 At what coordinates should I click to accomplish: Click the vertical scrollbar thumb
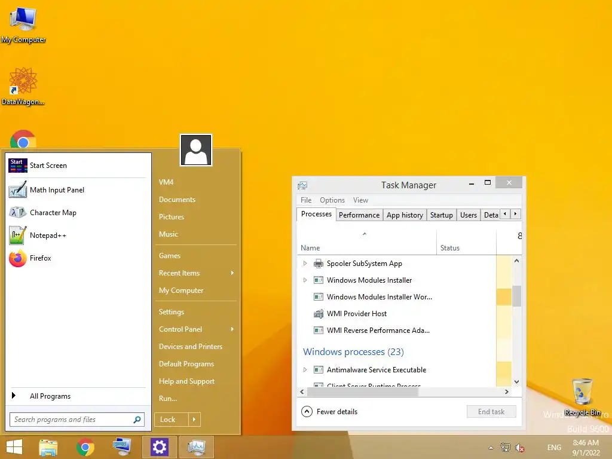516,296
